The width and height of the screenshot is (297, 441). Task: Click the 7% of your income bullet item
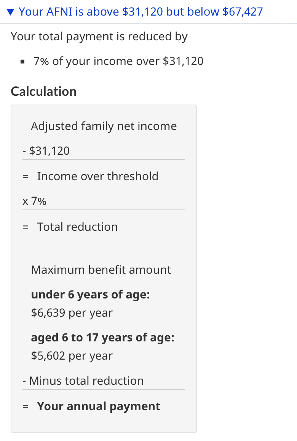click(x=118, y=61)
